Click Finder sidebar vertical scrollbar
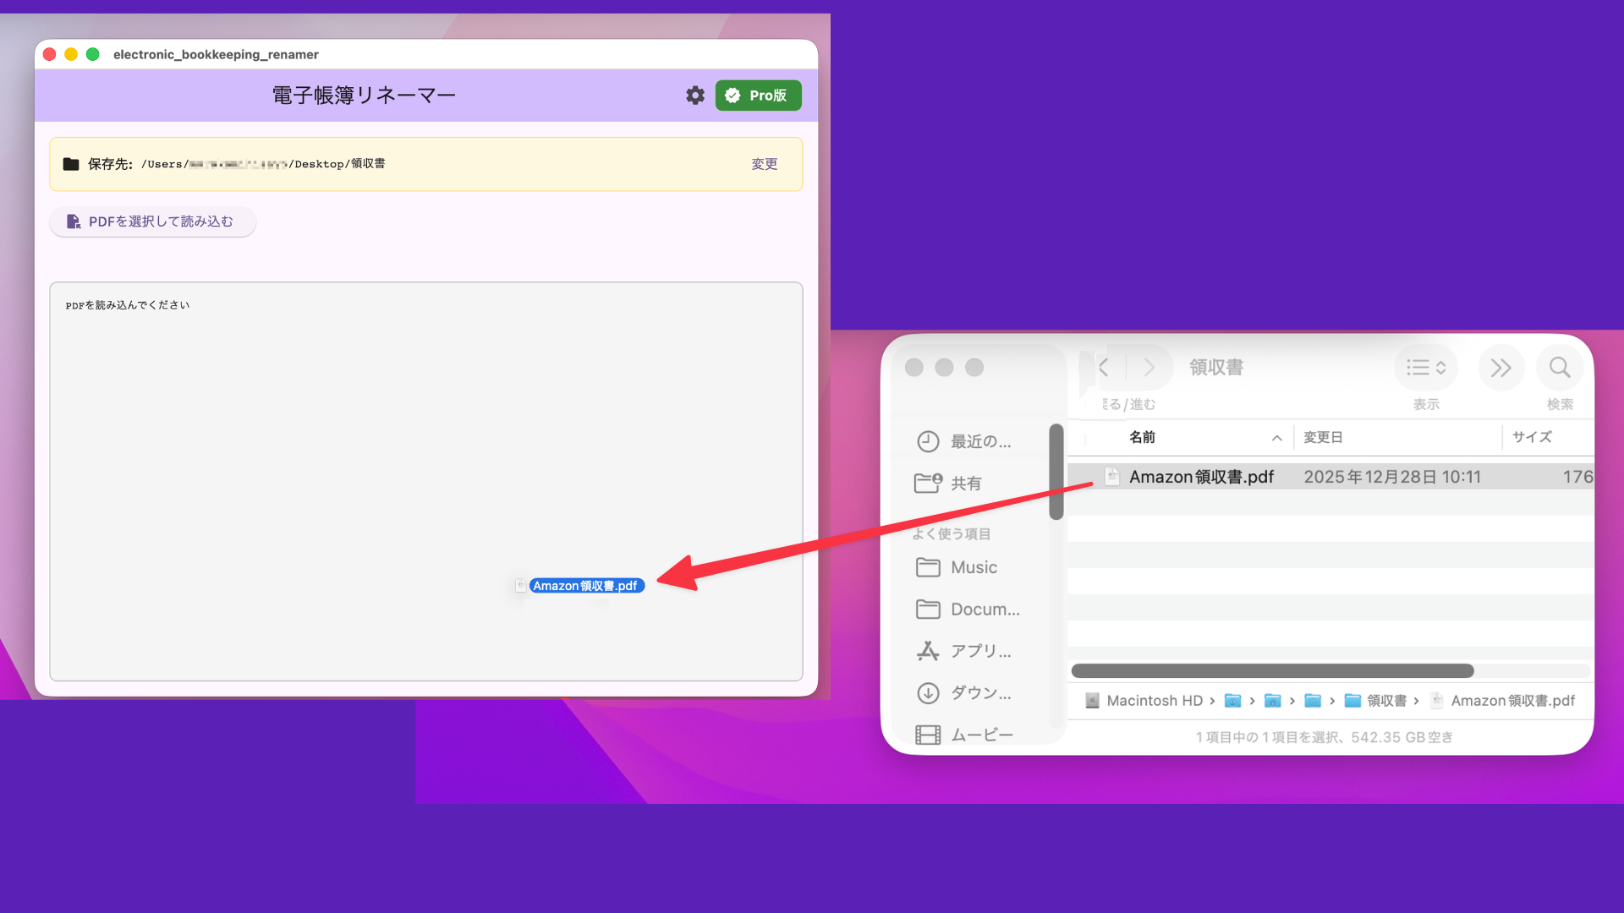Screen dimensions: 1624x913 1056,472
